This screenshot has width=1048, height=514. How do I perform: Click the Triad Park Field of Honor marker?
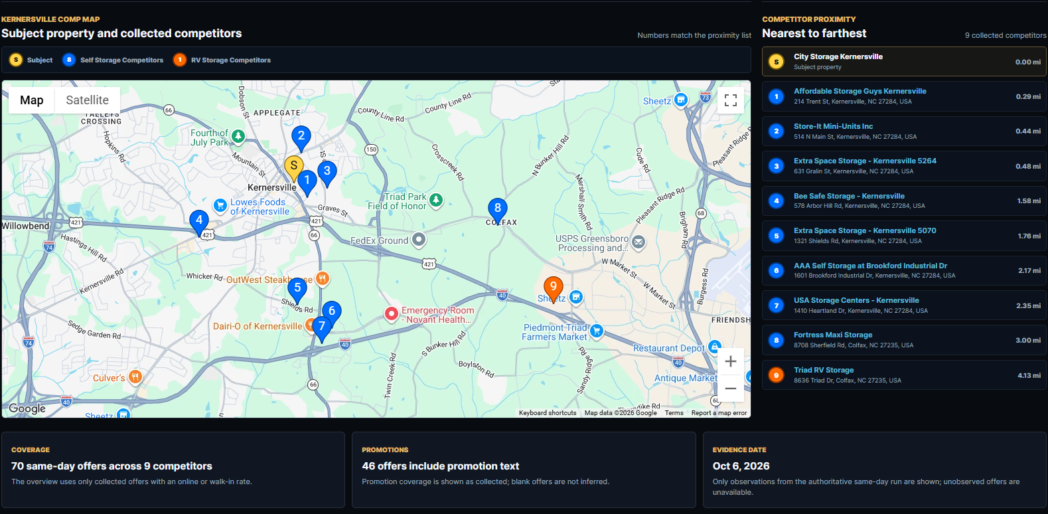(436, 200)
